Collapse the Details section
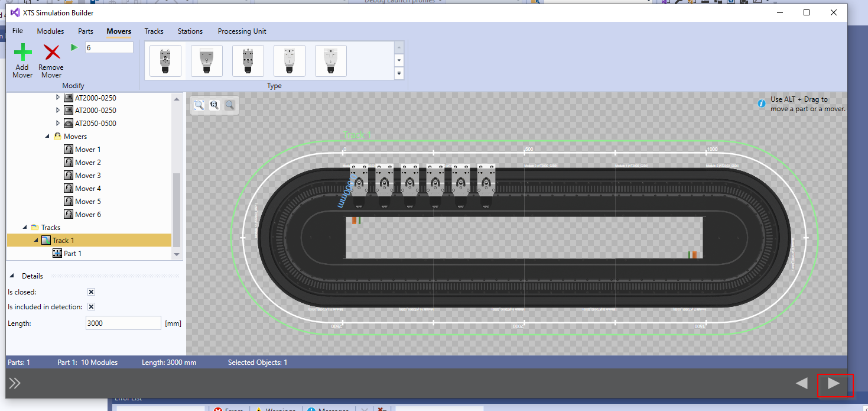868x411 pixels. (x=12, y=276)
